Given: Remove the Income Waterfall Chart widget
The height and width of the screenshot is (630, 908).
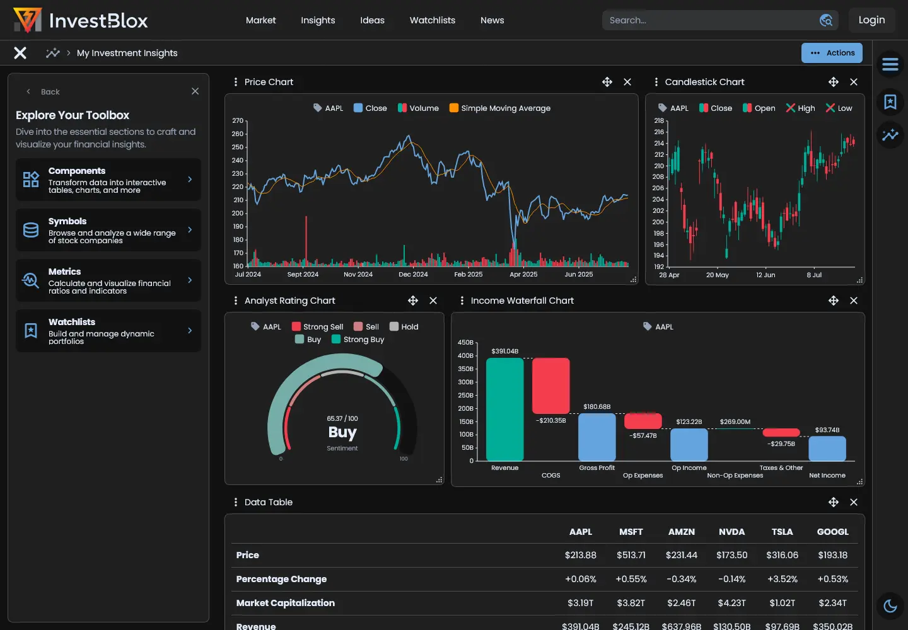Looking at the screenshot, I should point(854,301).
